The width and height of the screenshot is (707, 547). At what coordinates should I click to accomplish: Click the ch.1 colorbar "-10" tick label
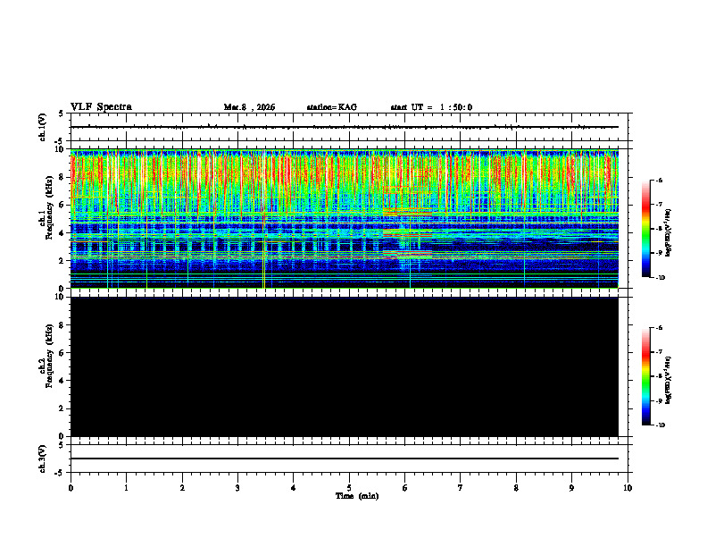660,278
